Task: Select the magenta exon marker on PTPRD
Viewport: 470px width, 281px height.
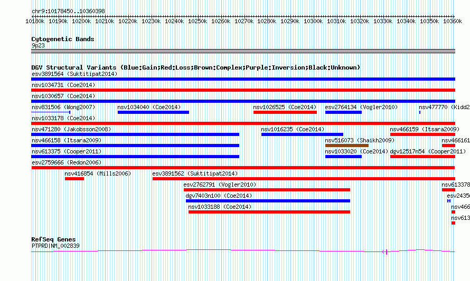Action: 387,252
